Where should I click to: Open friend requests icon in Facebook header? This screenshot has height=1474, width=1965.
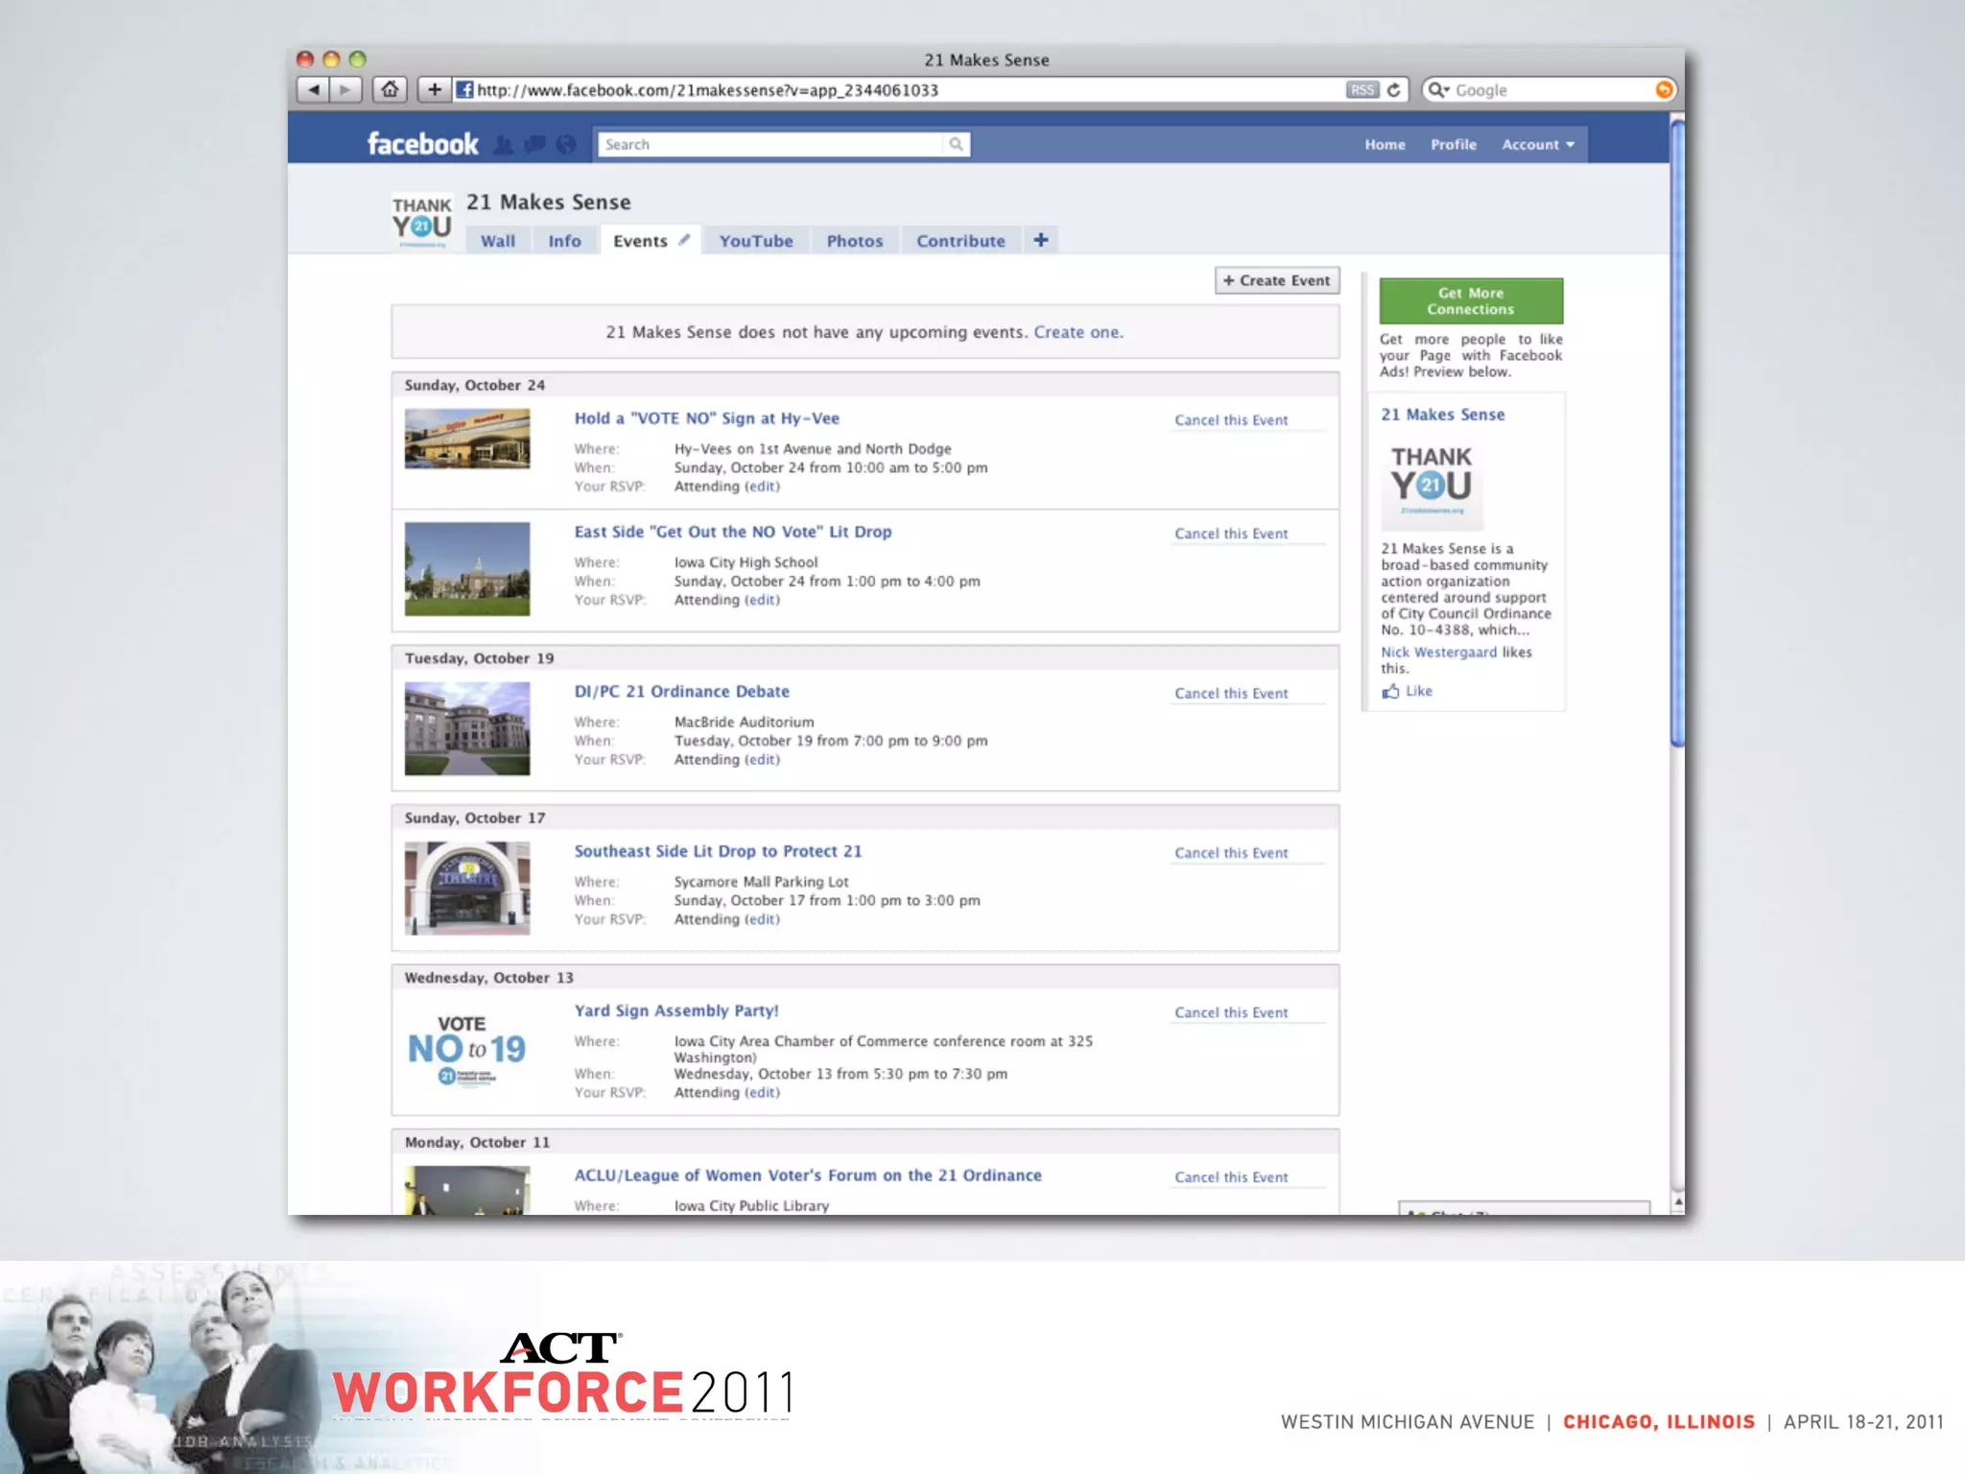[503, 145]
